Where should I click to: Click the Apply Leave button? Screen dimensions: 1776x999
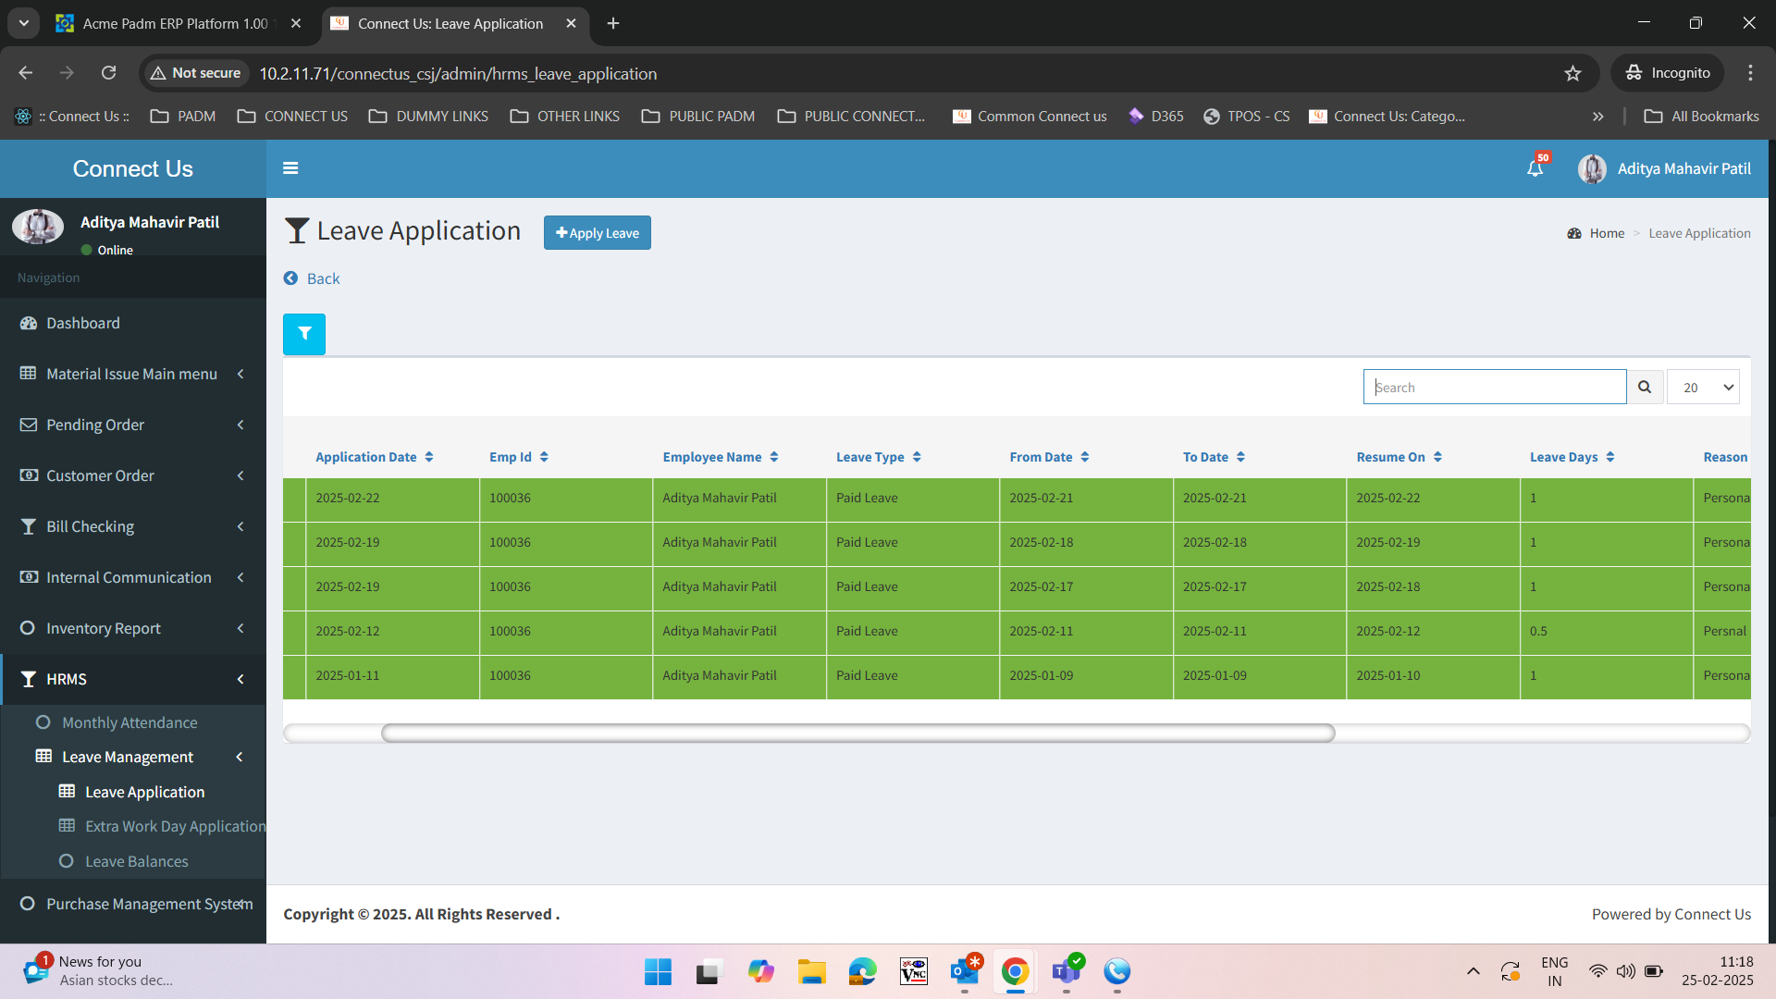pos(598,233)
